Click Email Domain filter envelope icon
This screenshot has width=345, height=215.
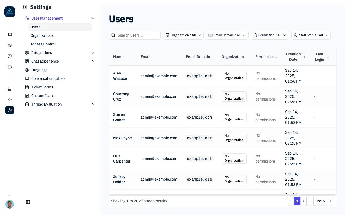point(211,35)
